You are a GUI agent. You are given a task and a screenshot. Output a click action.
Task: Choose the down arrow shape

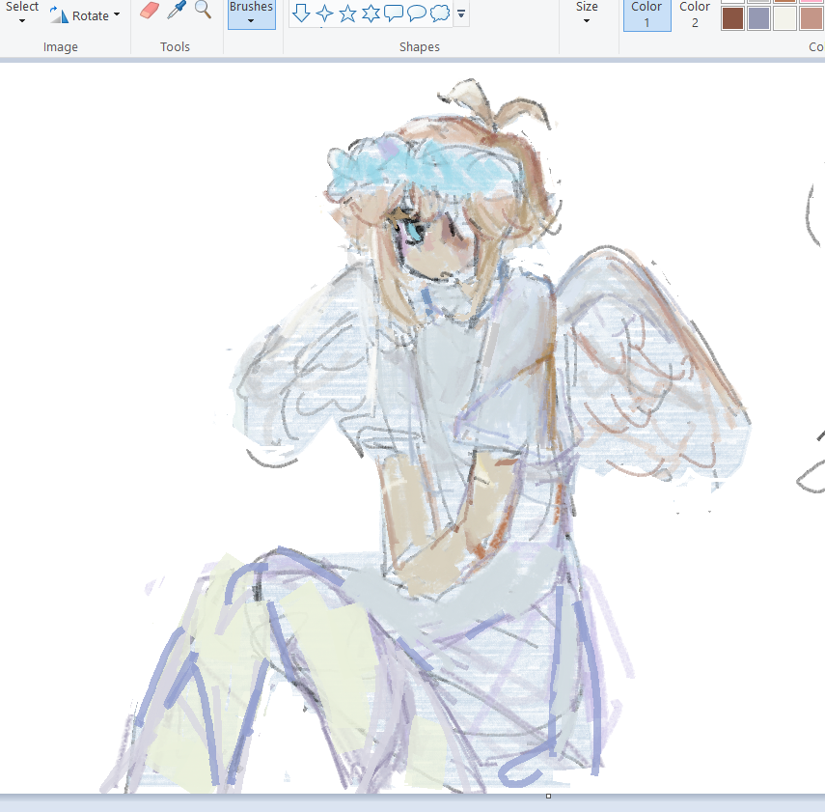301,14
